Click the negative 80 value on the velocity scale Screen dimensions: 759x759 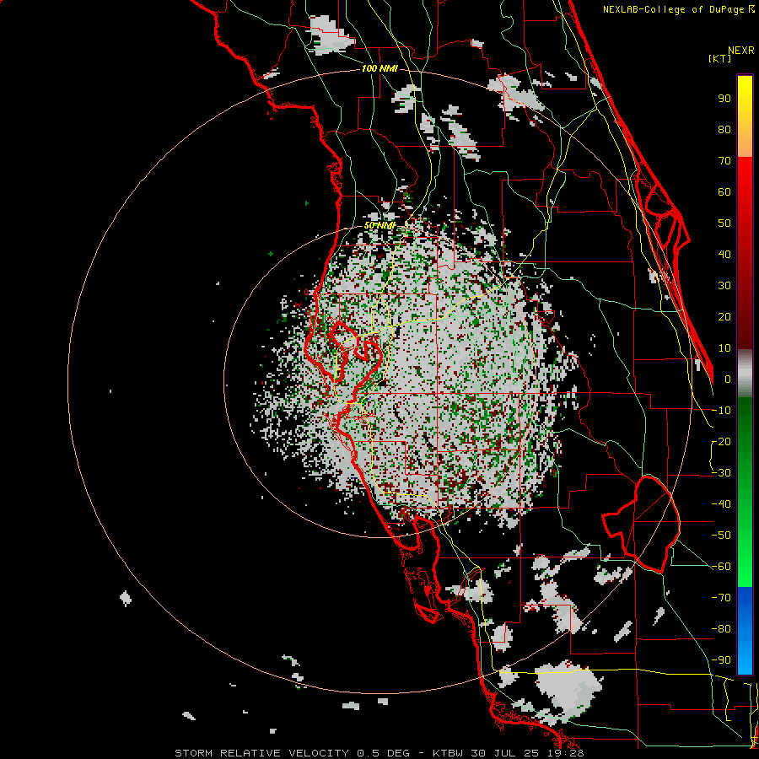tap(721, 629)
